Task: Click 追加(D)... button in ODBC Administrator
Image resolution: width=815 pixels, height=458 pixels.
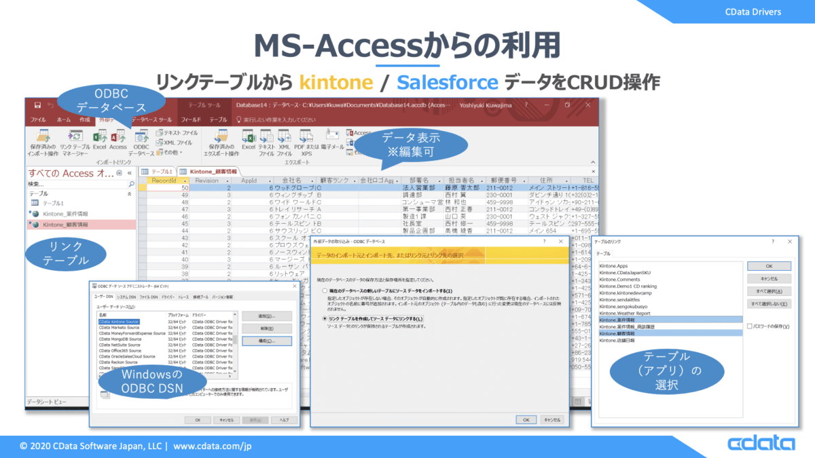Action: pos(266,316)
